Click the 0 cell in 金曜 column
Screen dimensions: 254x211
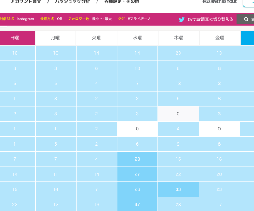click(219, 129)
